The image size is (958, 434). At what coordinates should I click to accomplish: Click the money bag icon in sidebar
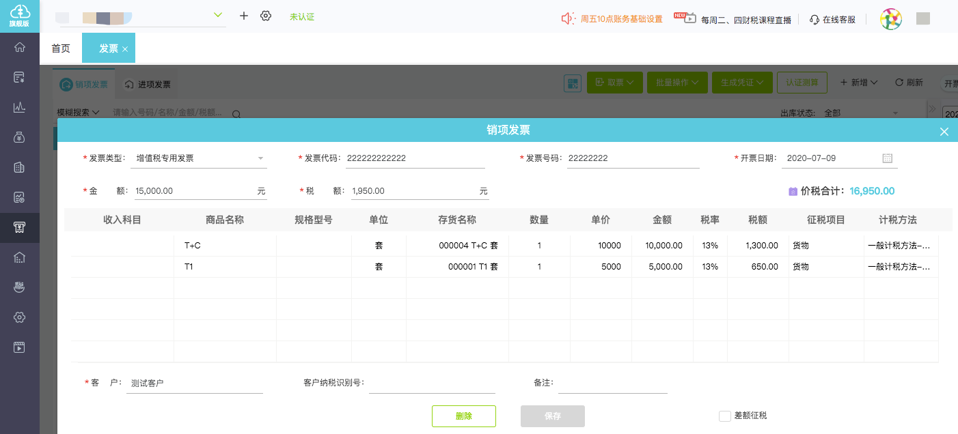coord(20,137)
